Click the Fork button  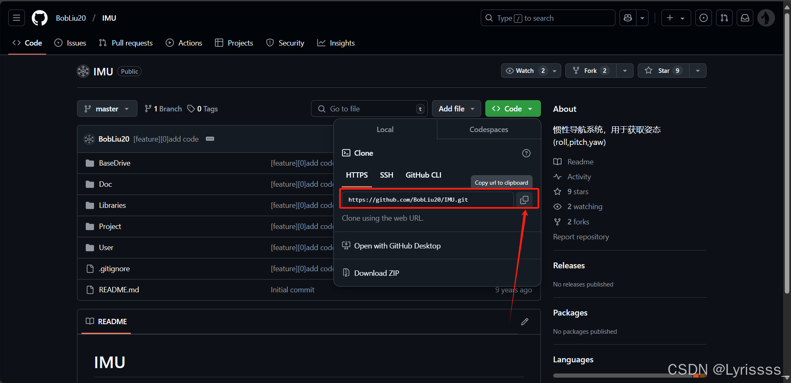(591, 71)
